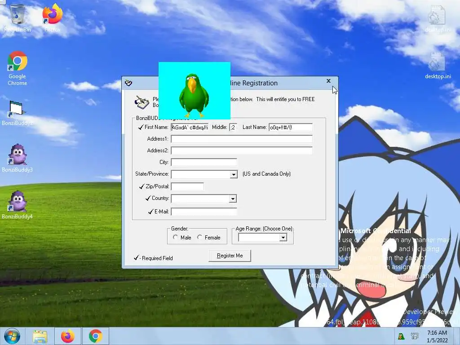
Task: Click the Register Me button
Action: 230,256
